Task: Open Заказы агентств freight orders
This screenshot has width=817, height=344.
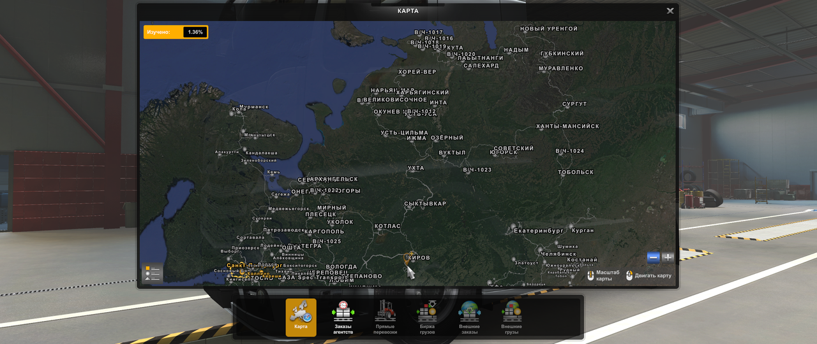Action: (x=343, y=317)
